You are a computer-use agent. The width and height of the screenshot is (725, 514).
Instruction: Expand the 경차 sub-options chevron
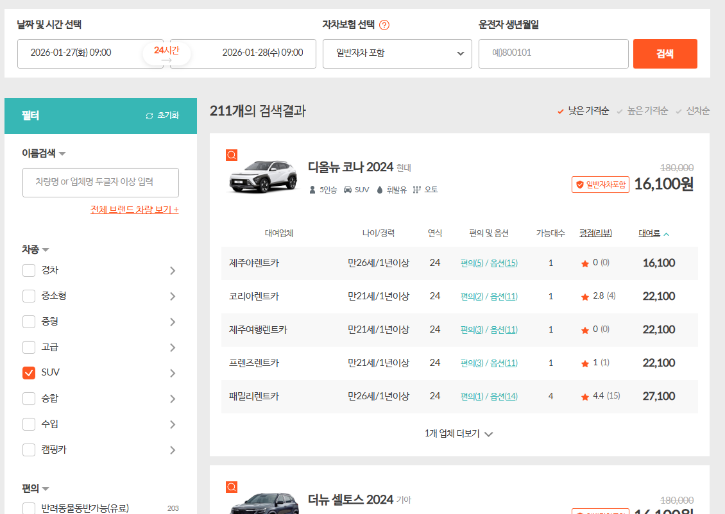(173, 270)
